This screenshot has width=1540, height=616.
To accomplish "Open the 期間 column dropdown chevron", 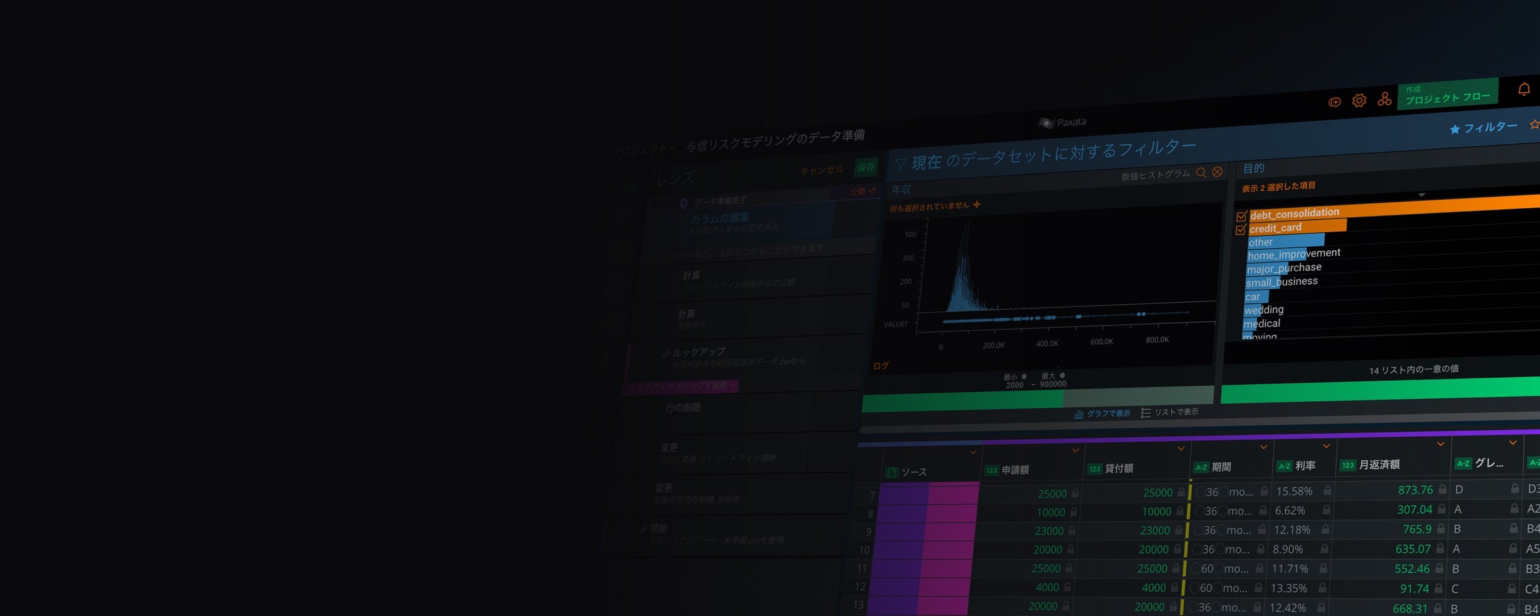I will (1263, 447).
